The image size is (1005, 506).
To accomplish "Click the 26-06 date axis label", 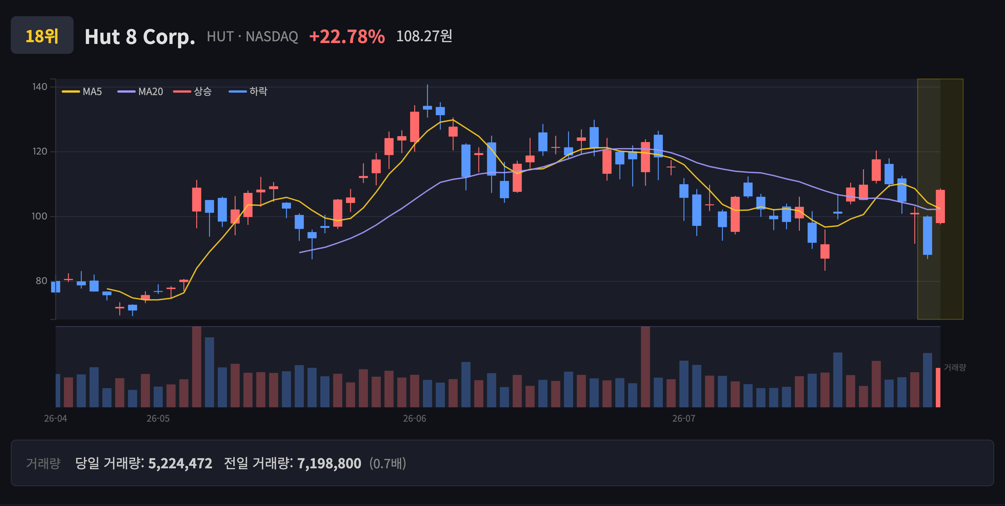I will [414, 419].
